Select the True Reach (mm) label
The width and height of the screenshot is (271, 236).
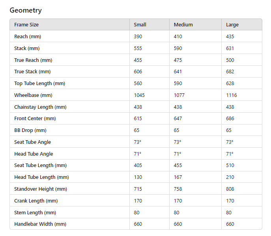33,60
